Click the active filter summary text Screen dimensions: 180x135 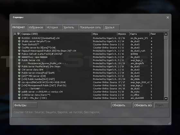57,112
